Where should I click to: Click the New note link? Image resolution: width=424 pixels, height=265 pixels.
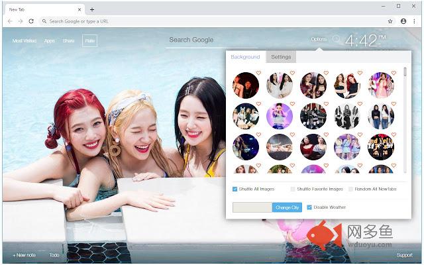click(24, 255)
